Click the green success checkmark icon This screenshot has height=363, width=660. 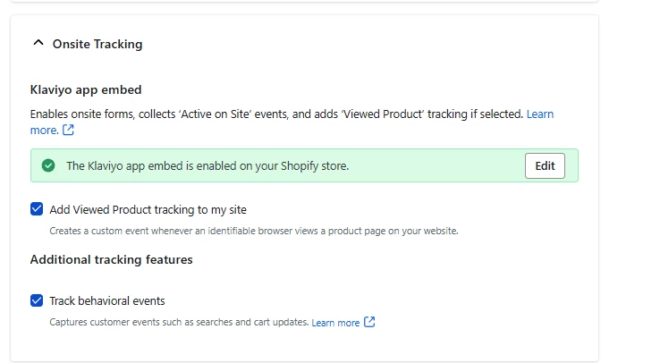coord(48,165)
